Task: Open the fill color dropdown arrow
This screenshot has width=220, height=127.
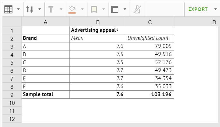Action: (82, 9)
